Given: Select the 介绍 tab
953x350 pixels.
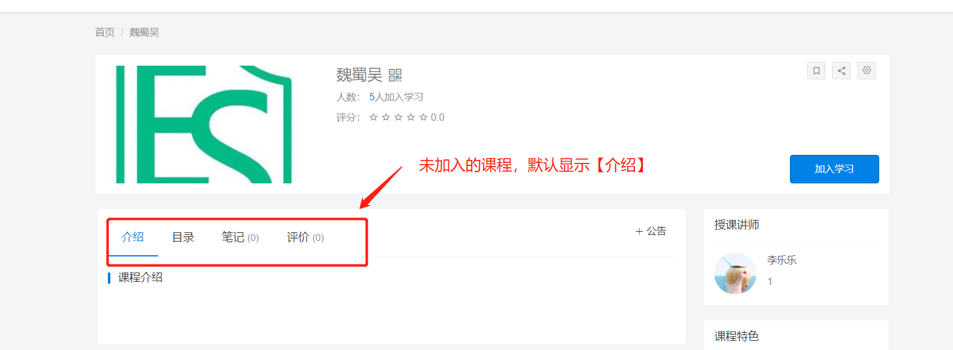Looking at the screenshot, I should click(133, 237).
